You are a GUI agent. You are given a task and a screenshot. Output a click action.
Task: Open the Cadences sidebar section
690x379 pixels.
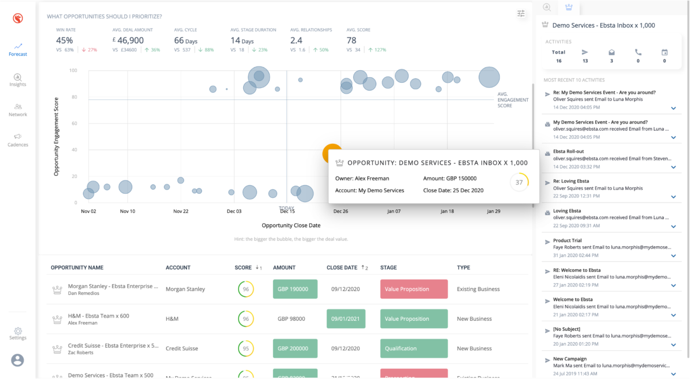point(18,140)
